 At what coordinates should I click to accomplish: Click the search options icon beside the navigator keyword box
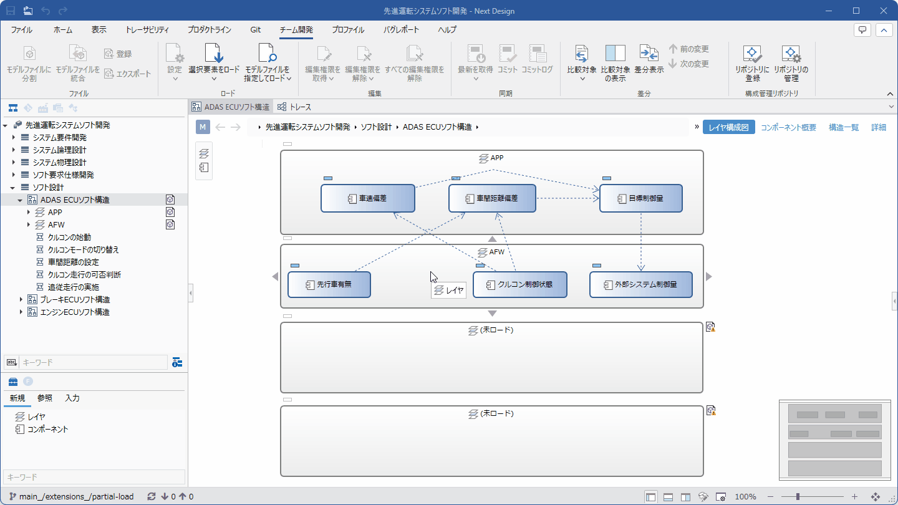(177, 362)
